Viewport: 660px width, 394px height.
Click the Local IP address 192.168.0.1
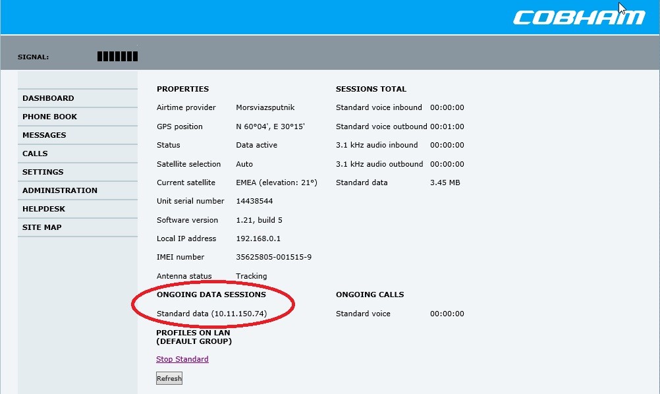point(261,239)
